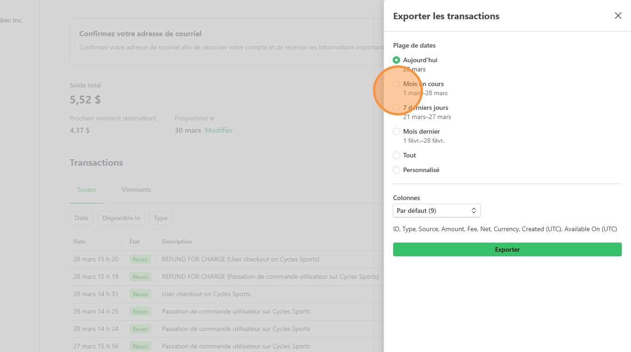Viewport: 631px width, 352px height.
Task: Close the Exporter les transactions panel
Action: pos(618,16)
